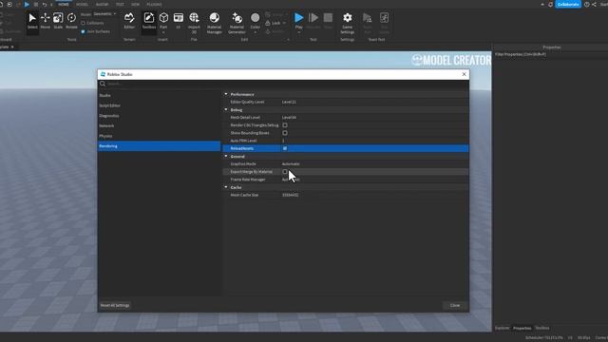Click the undo arrow in title bar
The height and width of the screenshot is (342, 608).
point(45,4)
